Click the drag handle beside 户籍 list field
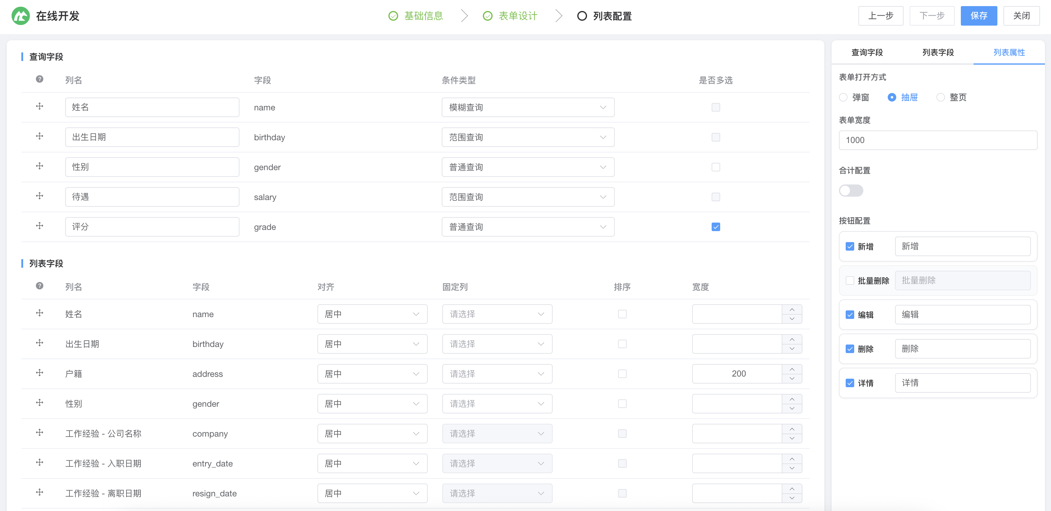 click(39, 373)
